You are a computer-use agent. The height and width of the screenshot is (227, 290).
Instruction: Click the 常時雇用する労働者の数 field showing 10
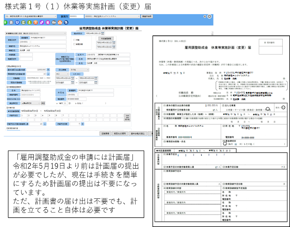(x=36, y=74)
